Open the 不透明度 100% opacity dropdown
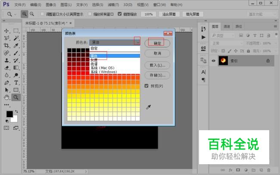 tap(275, 43)
